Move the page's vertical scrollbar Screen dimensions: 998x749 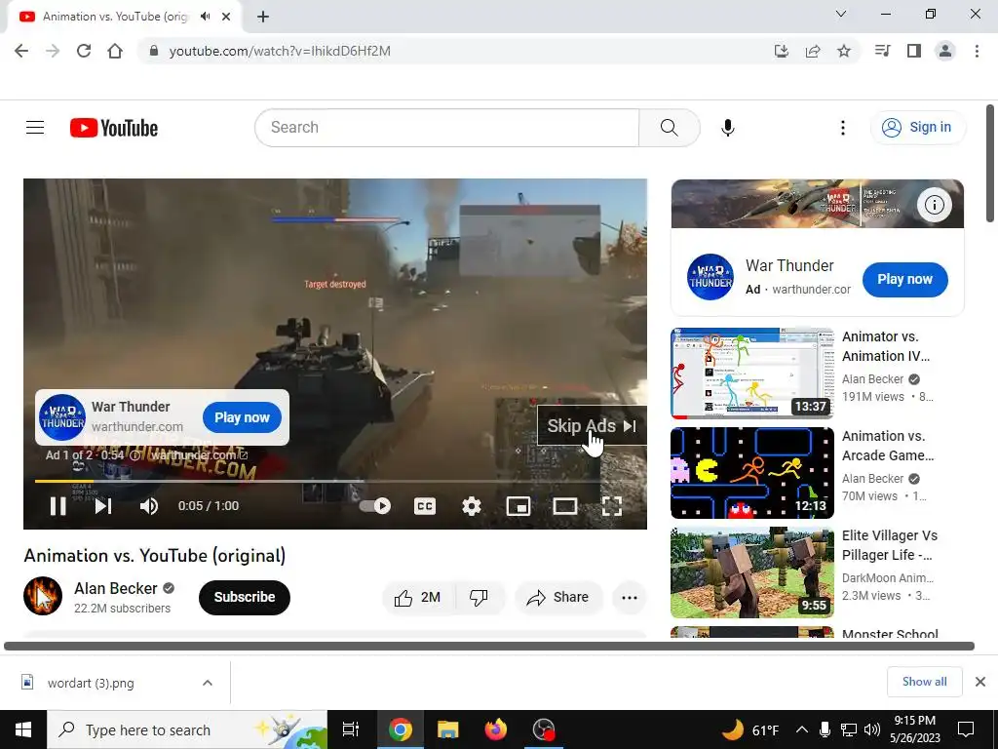990,164
